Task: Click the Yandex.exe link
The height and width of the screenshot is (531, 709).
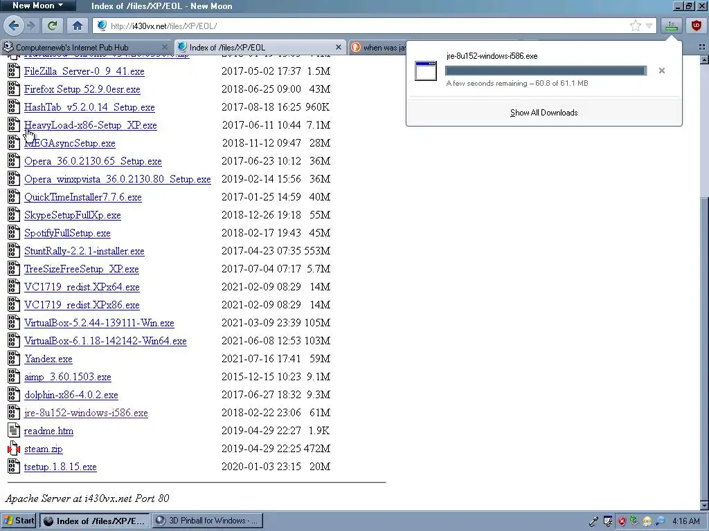Action: (x=48, y=359)
